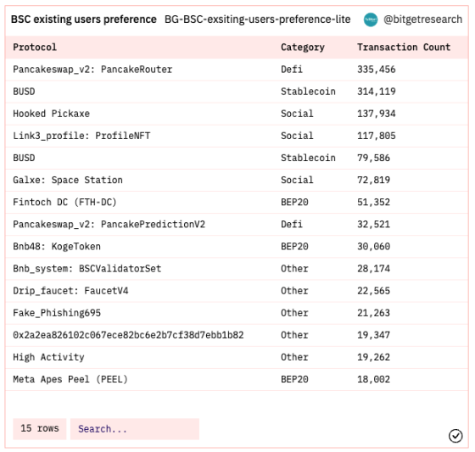
Task: Click Other category in Bnb_system: BSCValidatorSet row
Action: (294, 269)
